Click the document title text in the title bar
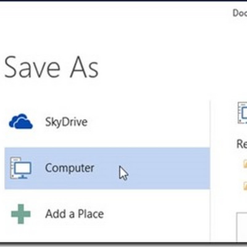Image resolution: width=247 pixels, height=247 pixels. [x=240, y=13]
